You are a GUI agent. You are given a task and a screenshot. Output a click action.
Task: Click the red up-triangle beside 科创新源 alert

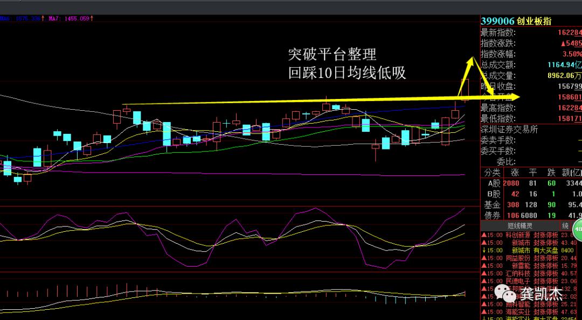(x=483, y=235)
